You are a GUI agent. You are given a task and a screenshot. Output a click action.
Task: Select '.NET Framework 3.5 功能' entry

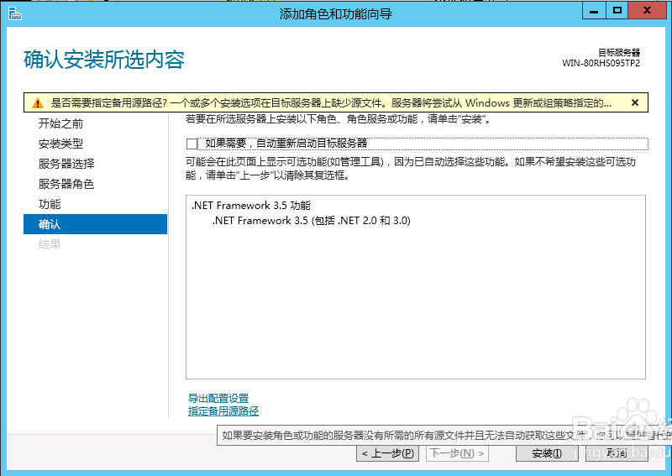251,205
